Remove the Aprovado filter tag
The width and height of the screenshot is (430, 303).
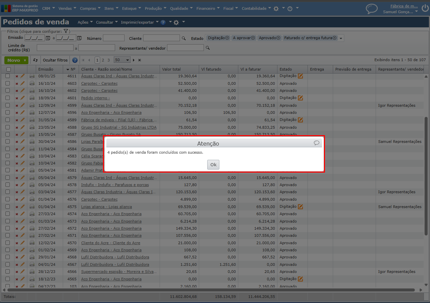pos(278,38)
